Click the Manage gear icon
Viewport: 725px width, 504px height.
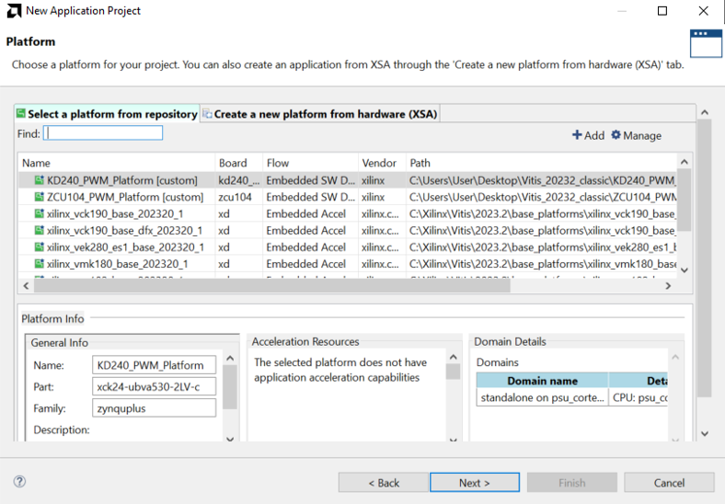point(616,134)
